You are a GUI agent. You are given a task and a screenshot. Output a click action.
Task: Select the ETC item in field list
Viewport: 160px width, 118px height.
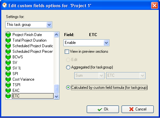pos(33,96)
